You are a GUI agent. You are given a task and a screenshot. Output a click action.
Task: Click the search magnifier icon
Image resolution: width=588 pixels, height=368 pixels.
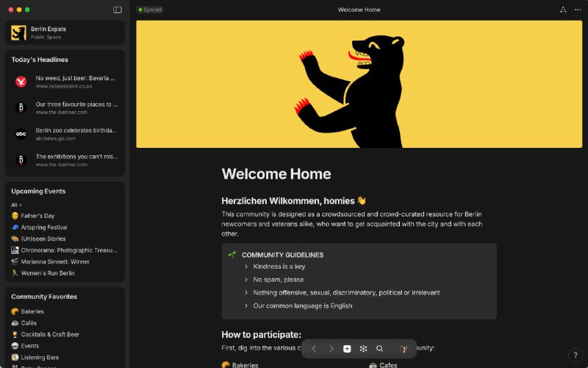(x=379, y=349)
